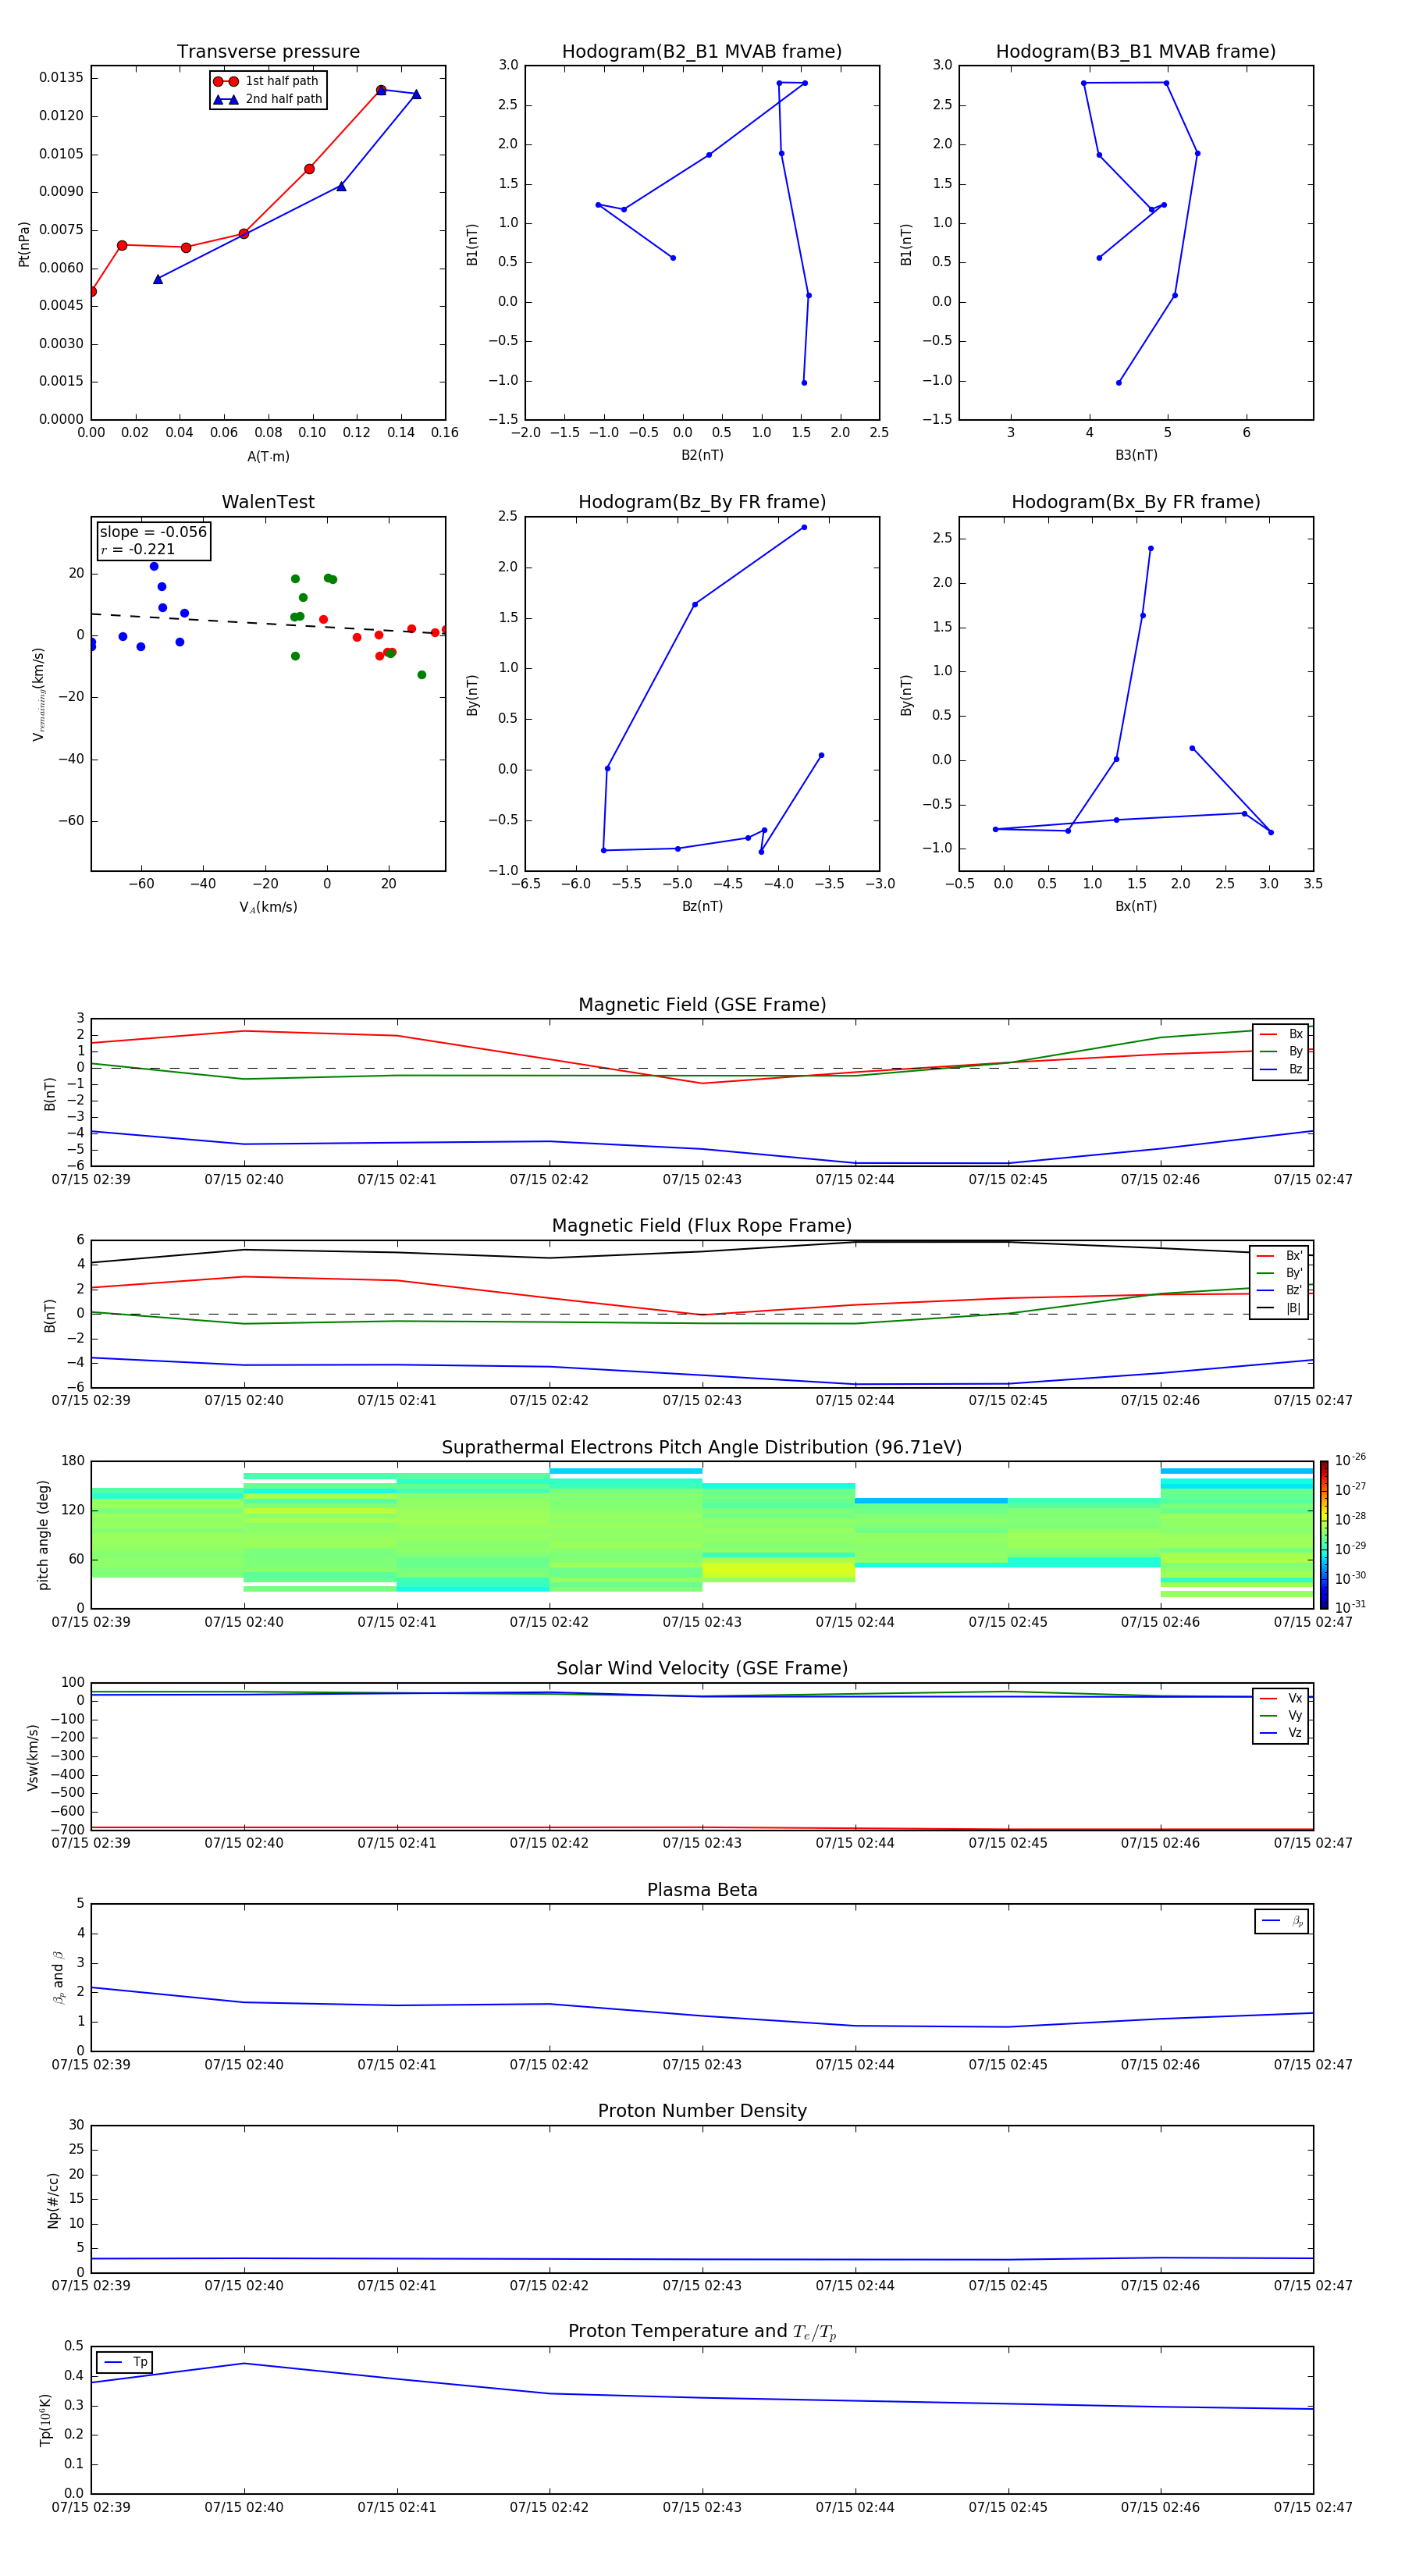Click the beta_p legend in Plasma Beta panel
The width and height of the screenshot is (1405, 2576).
click(1282, 1921)
